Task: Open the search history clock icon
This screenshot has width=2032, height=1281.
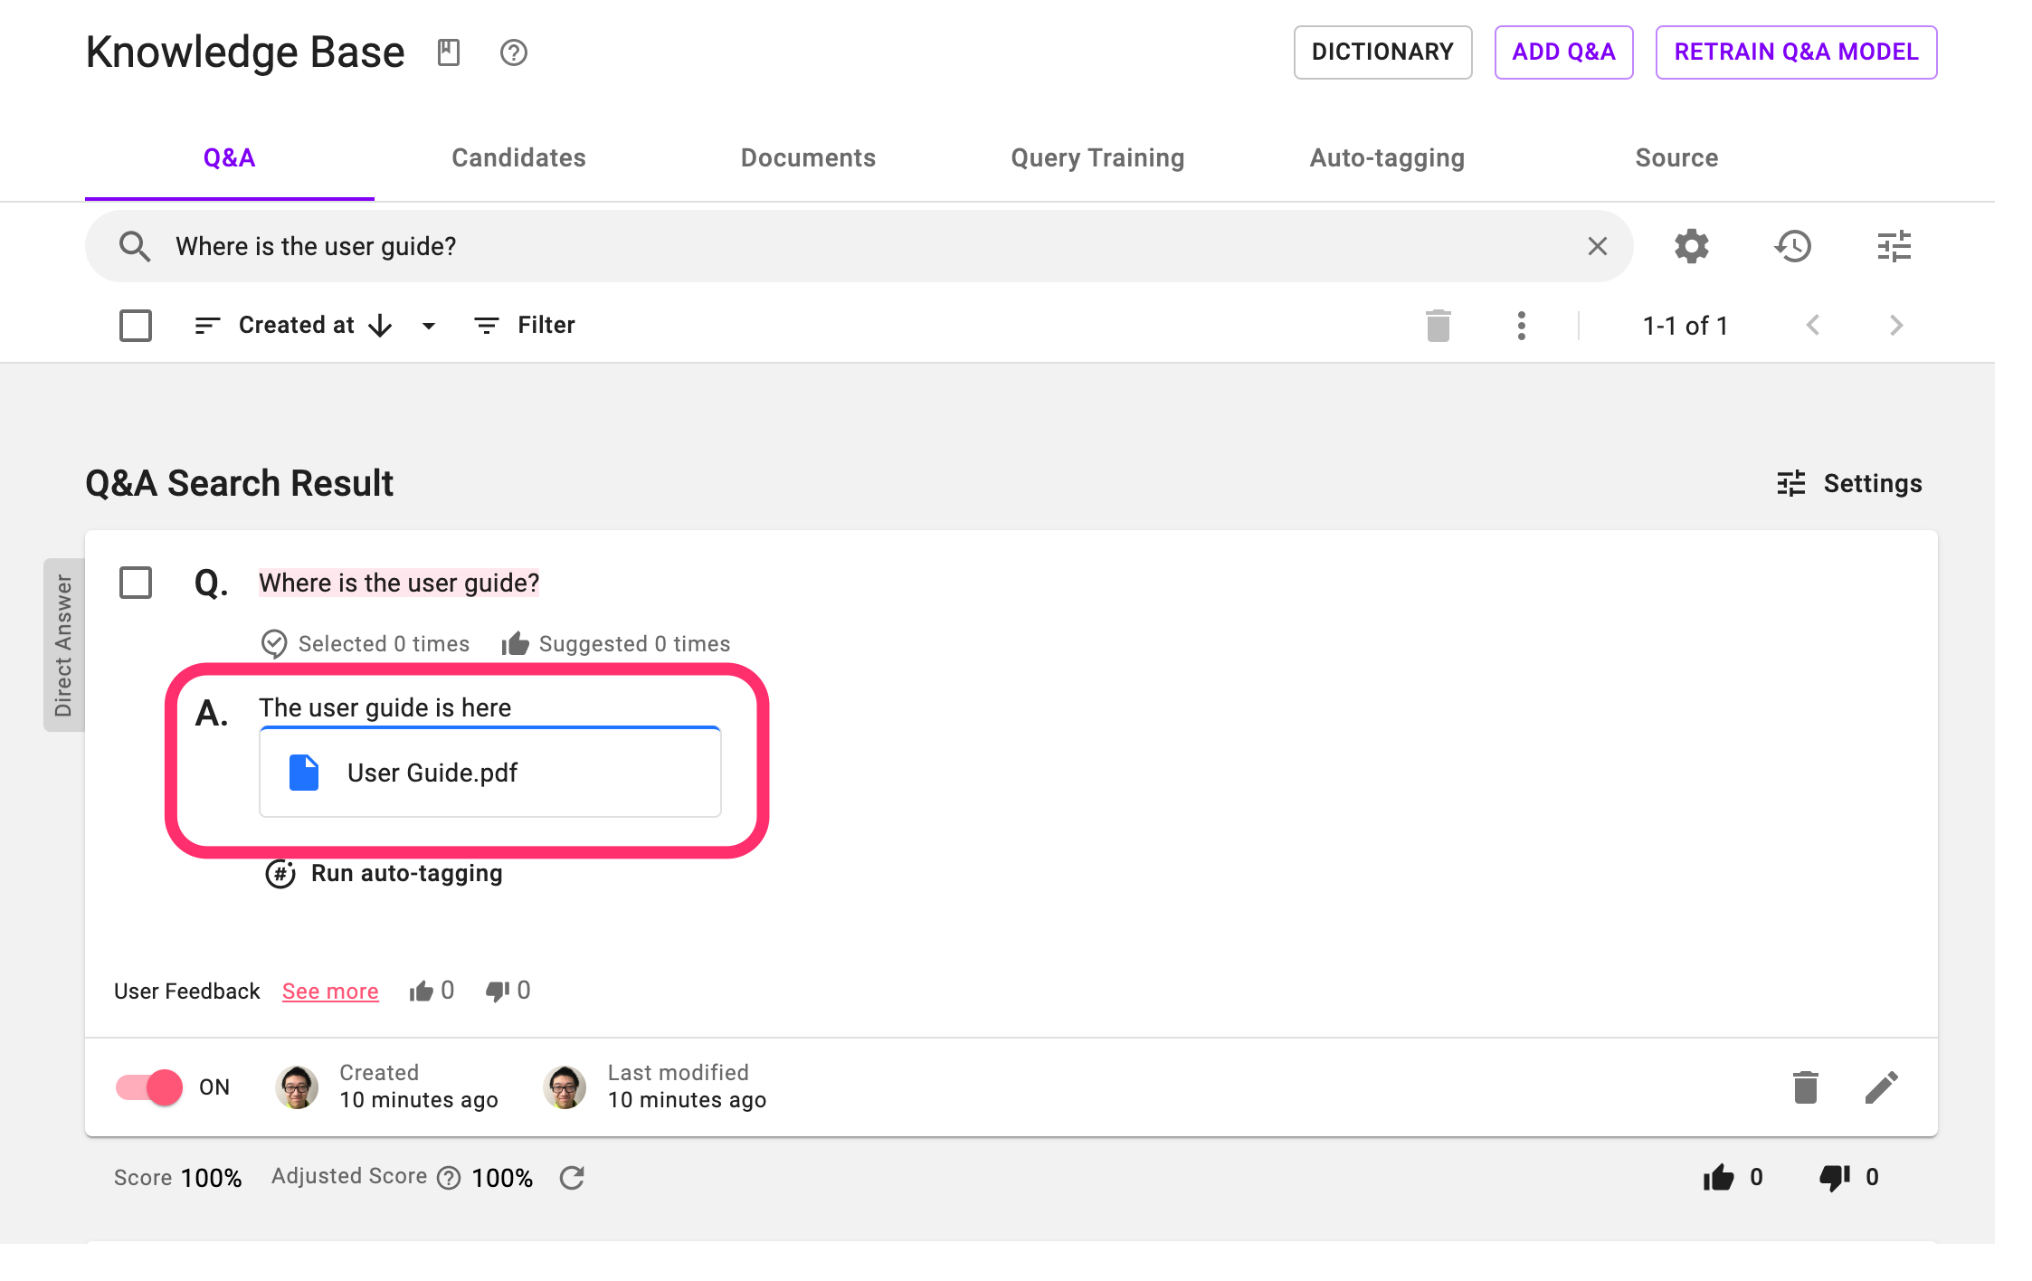Action: 1793,246
